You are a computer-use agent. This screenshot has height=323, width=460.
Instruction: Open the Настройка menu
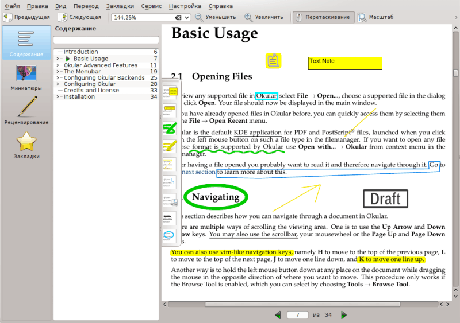(x=185, y=6)
